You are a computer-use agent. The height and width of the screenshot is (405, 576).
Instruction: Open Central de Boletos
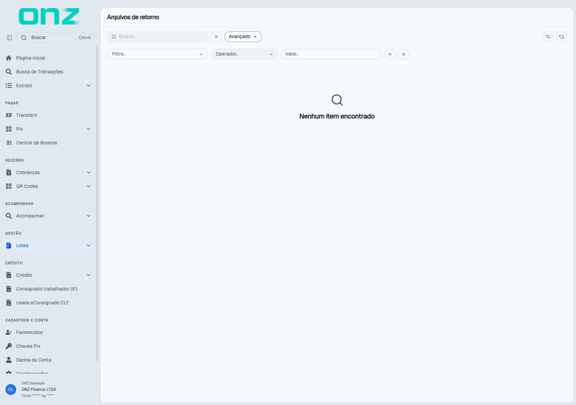click(37, 143)
